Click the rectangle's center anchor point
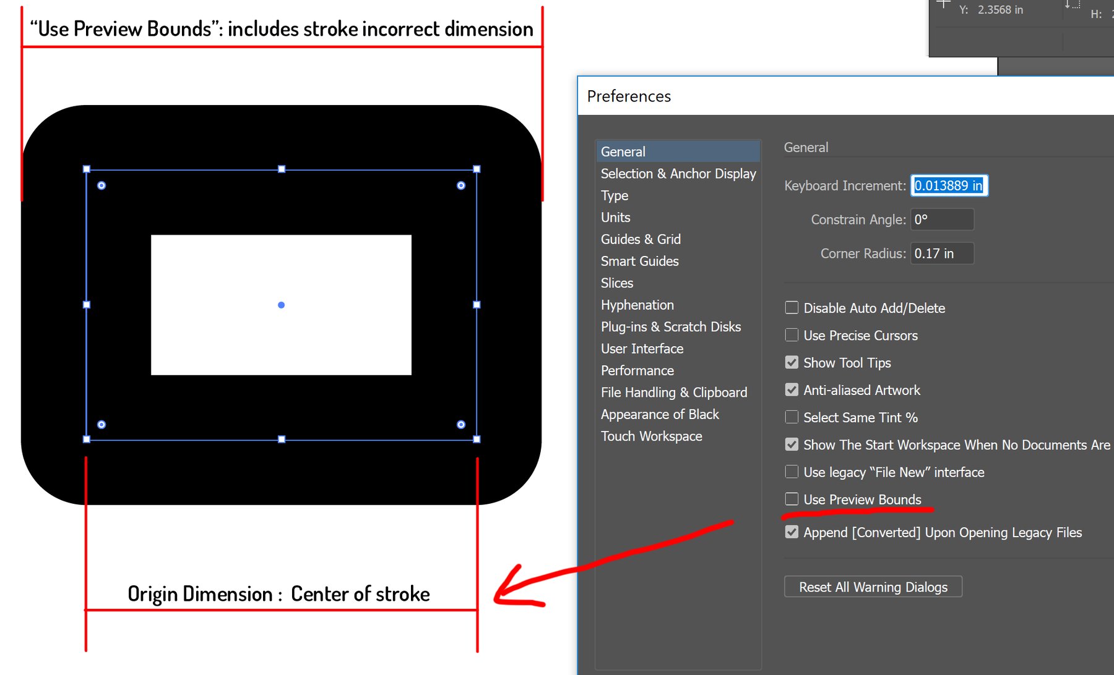 click(x=282, y=304)
